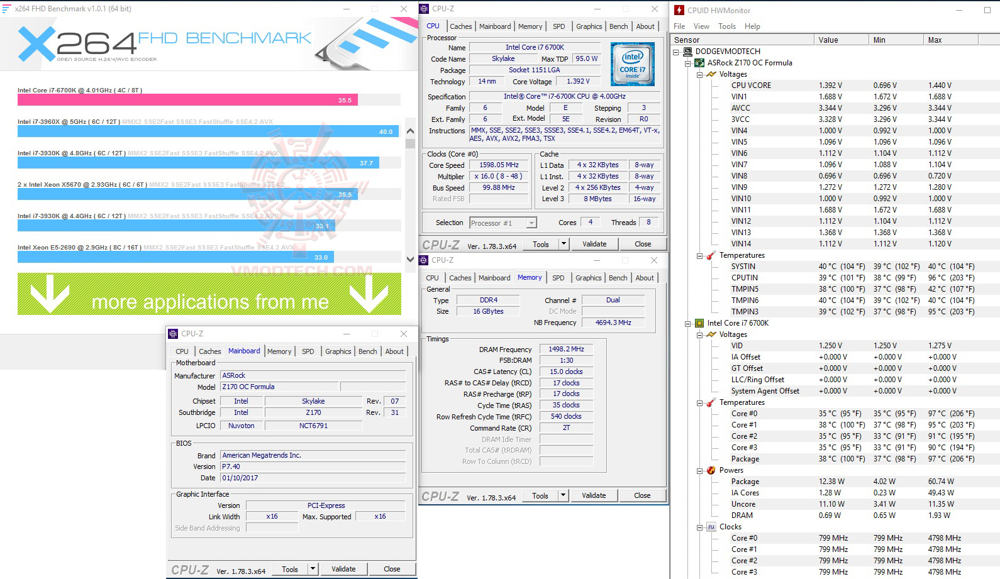
Task: Select CPU tab in CPU-Z Mainboard window
Action: (182, 351)
